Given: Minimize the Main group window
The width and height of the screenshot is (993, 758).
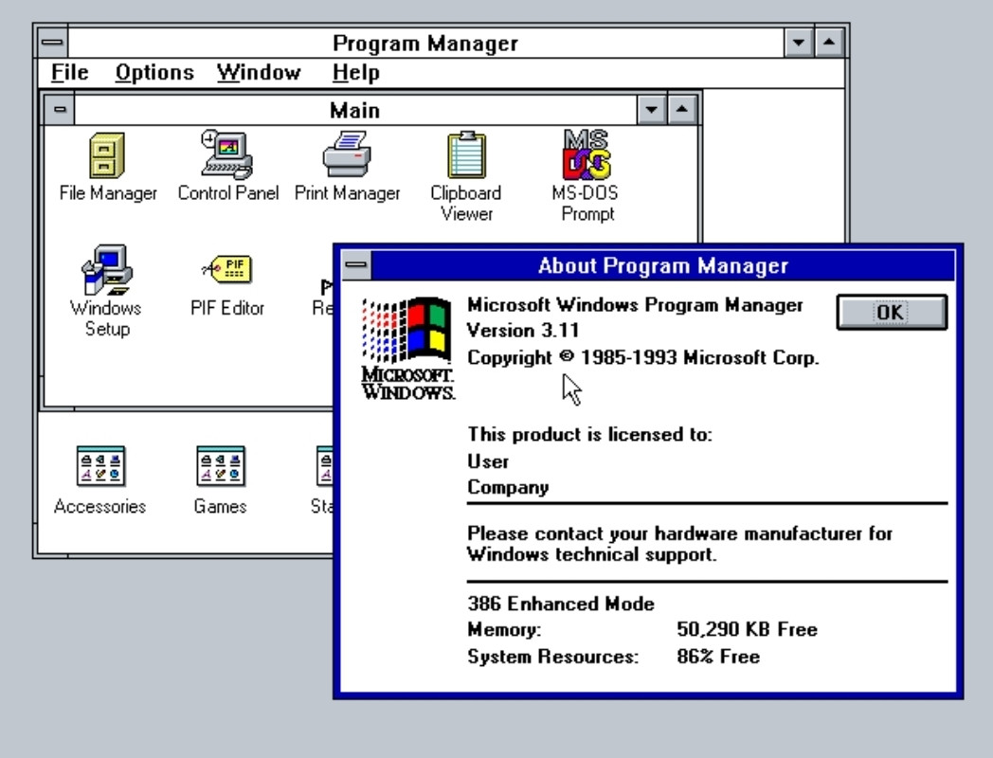Looking at the screenshot, I should coord(651,110).
